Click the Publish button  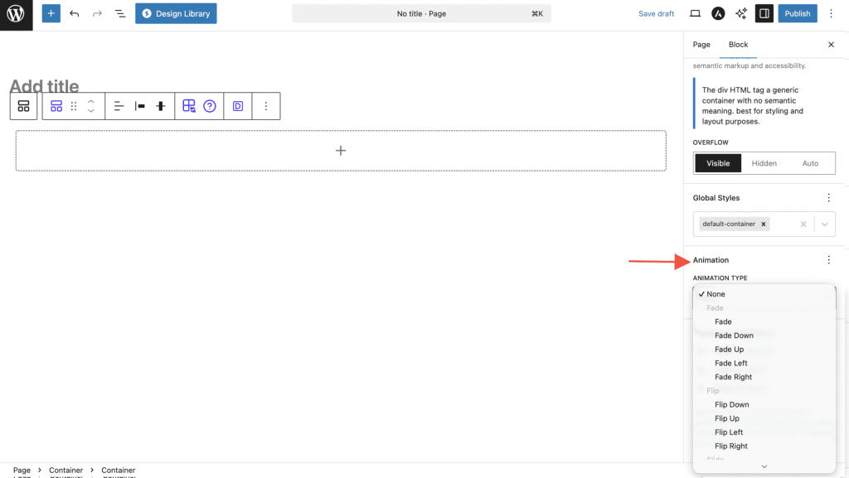pyautogui.click(x=797, y=13)
